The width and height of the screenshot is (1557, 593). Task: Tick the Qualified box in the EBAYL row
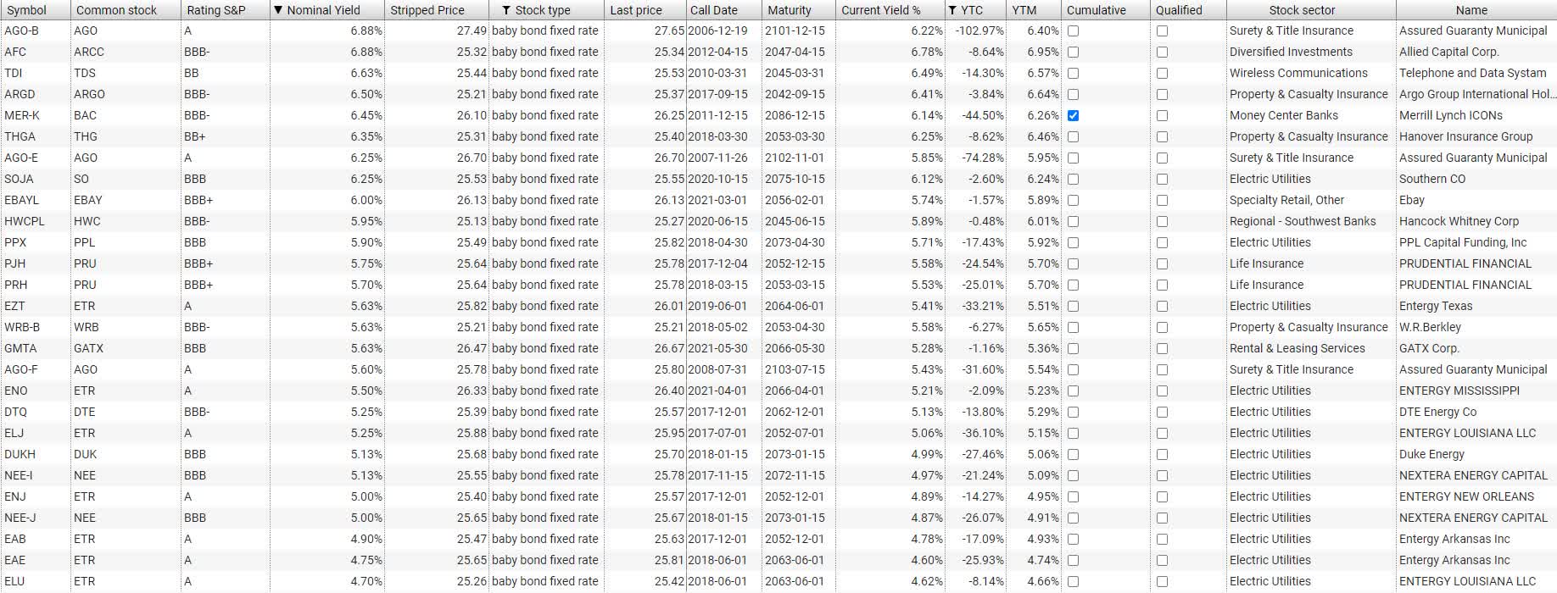coord(1162,200)
